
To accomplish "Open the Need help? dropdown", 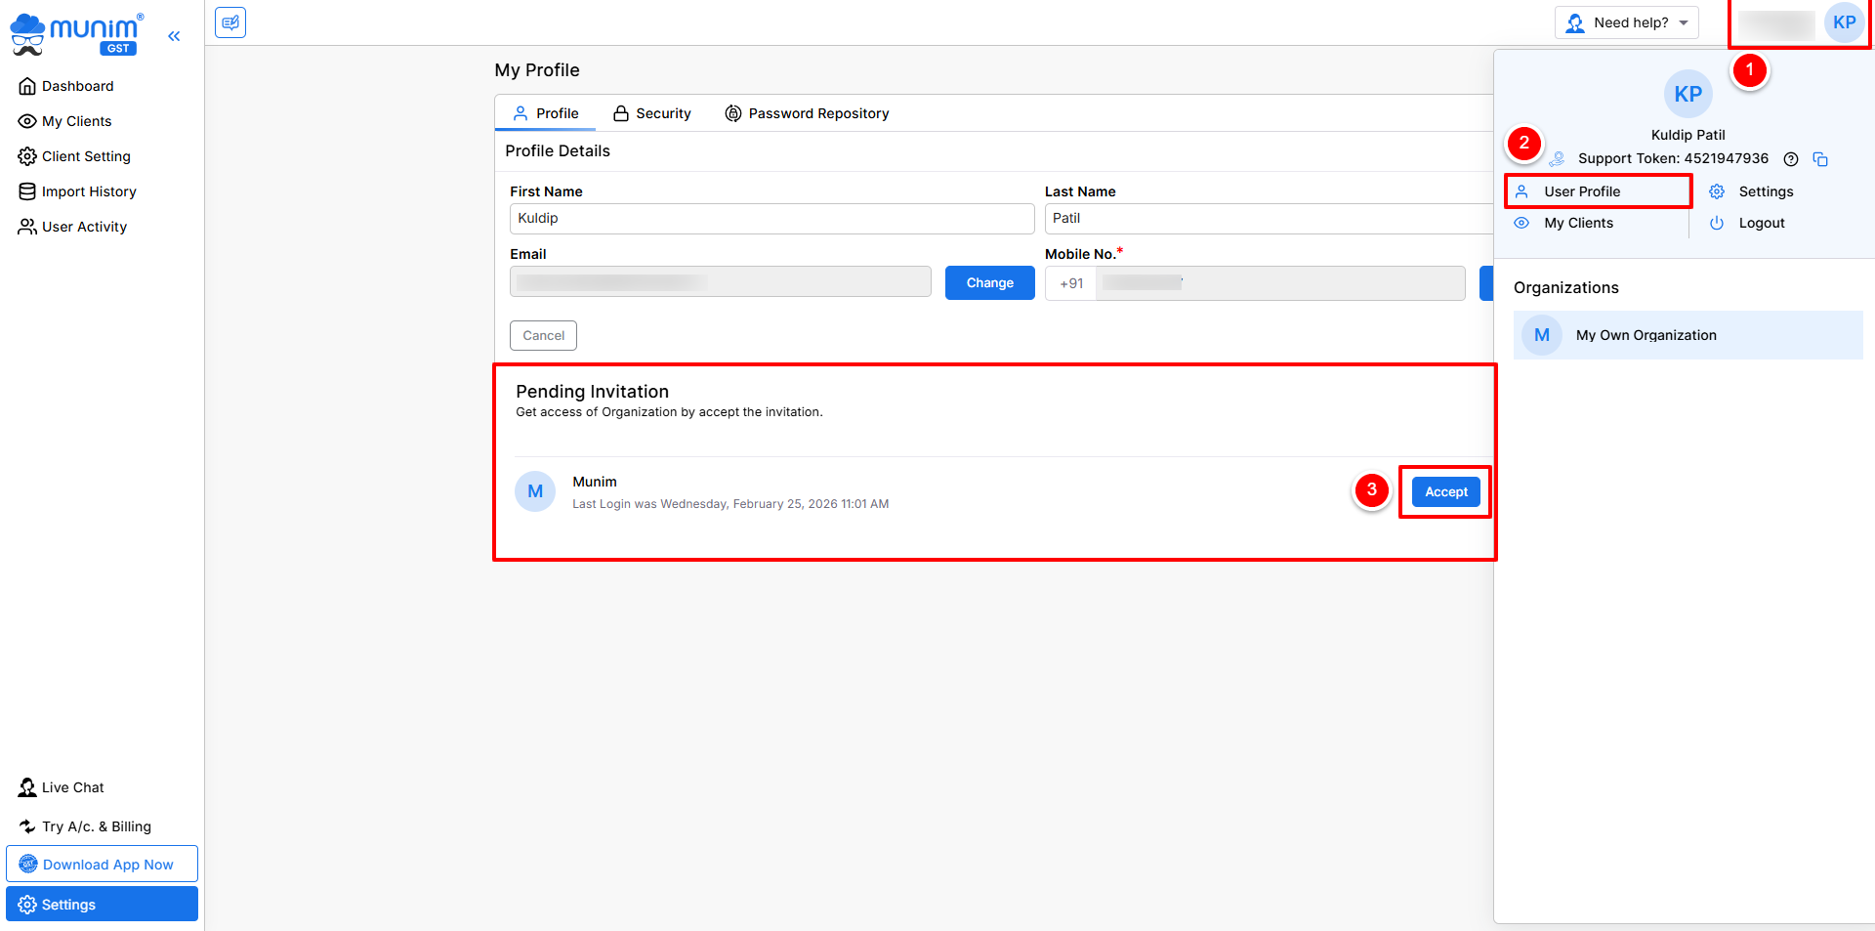I will [x=1626, y=22].
